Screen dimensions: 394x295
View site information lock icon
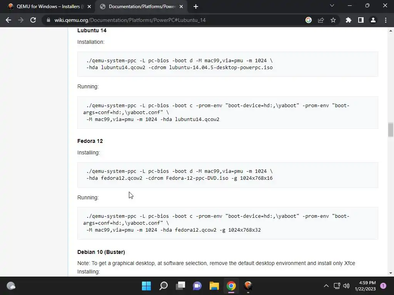48,20
